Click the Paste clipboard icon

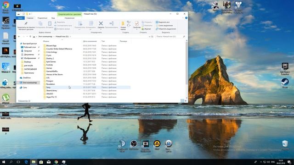(x=50, y=23)
